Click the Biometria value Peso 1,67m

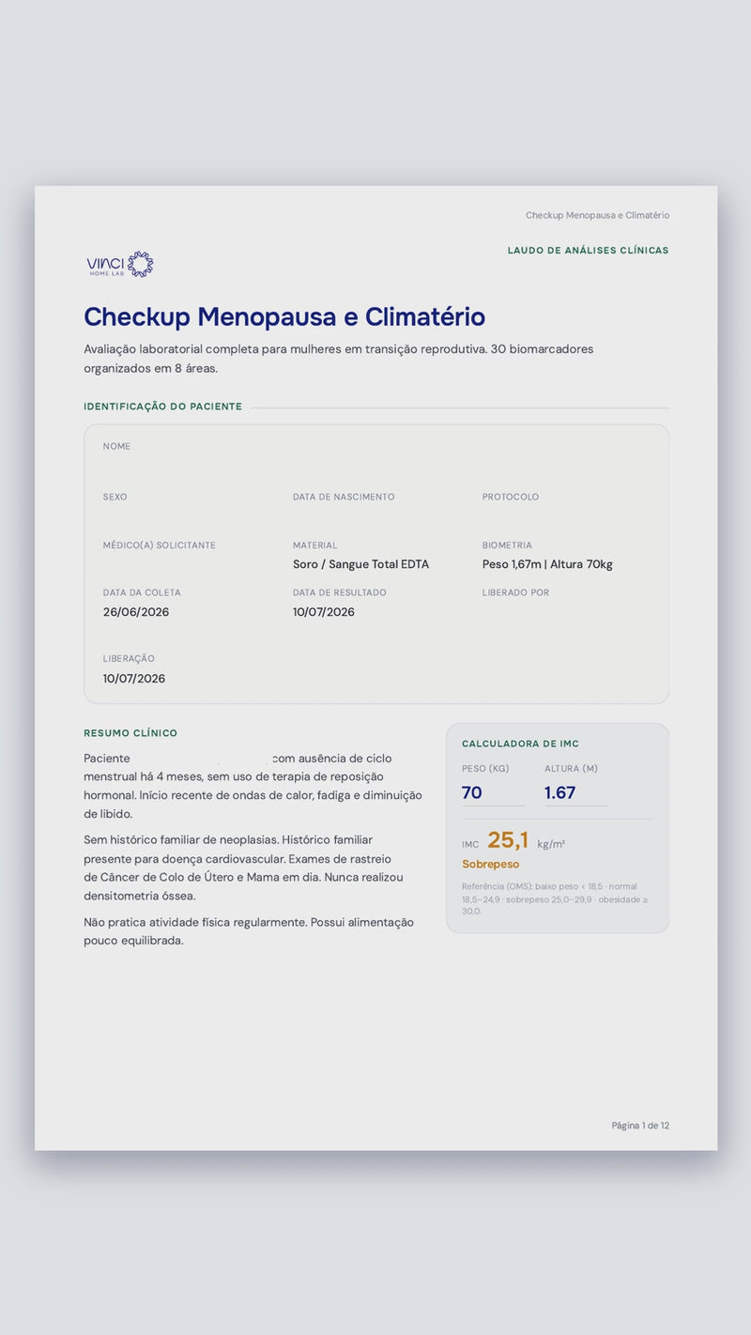coord(512,564)
